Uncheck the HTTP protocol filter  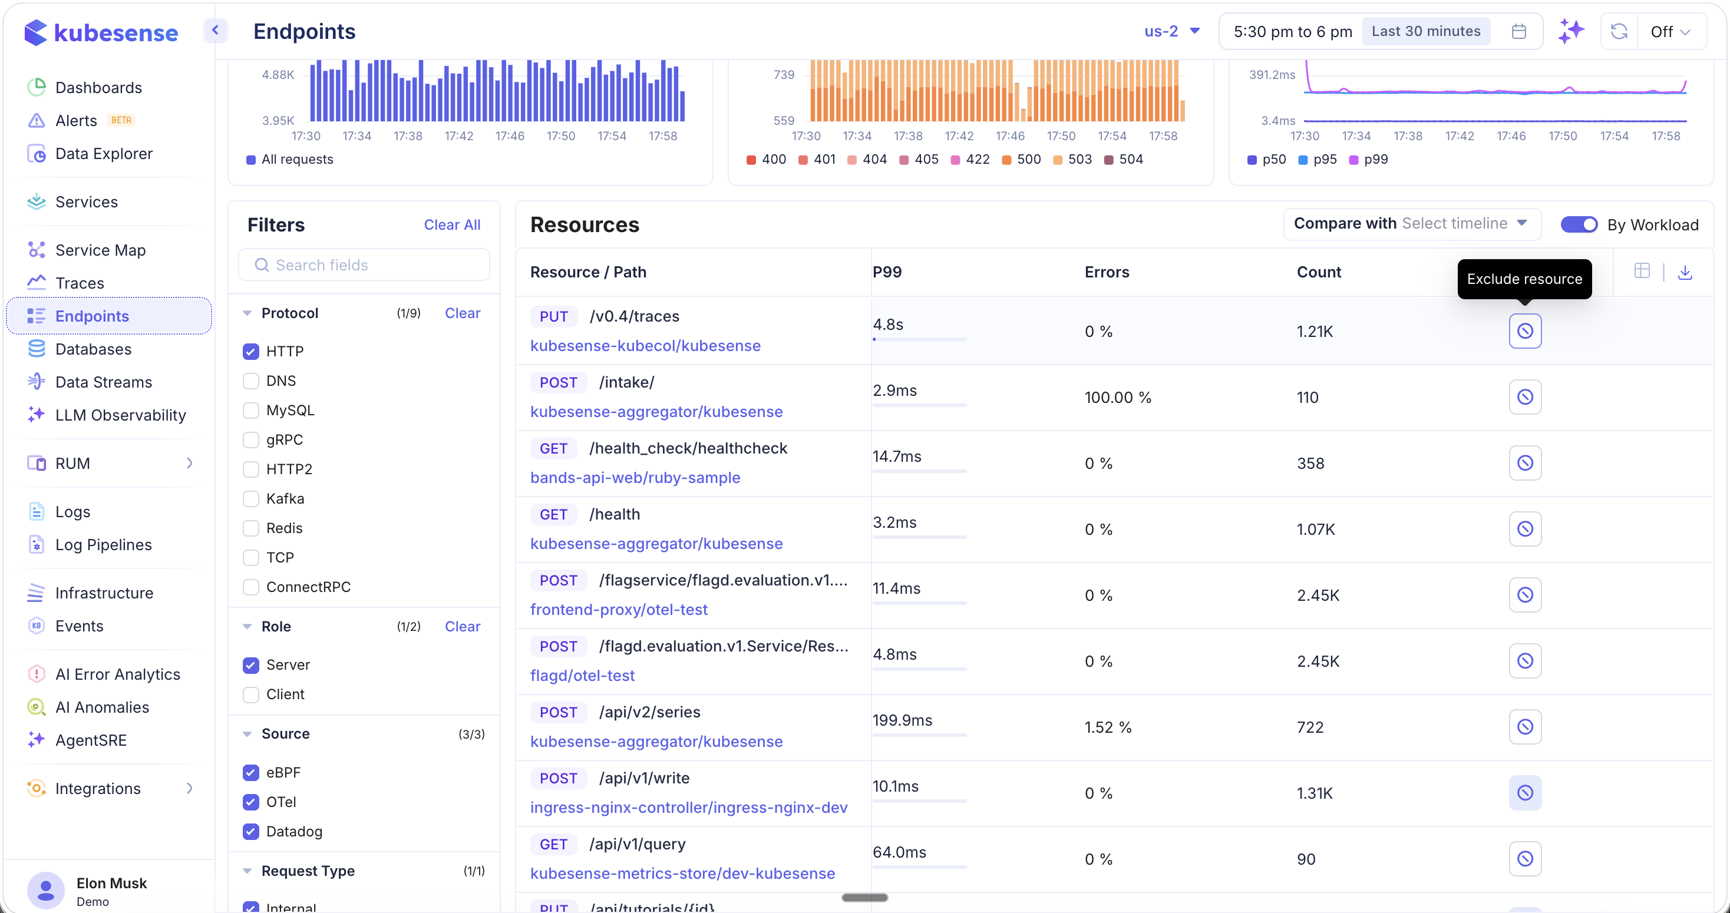tap(250, 351)
